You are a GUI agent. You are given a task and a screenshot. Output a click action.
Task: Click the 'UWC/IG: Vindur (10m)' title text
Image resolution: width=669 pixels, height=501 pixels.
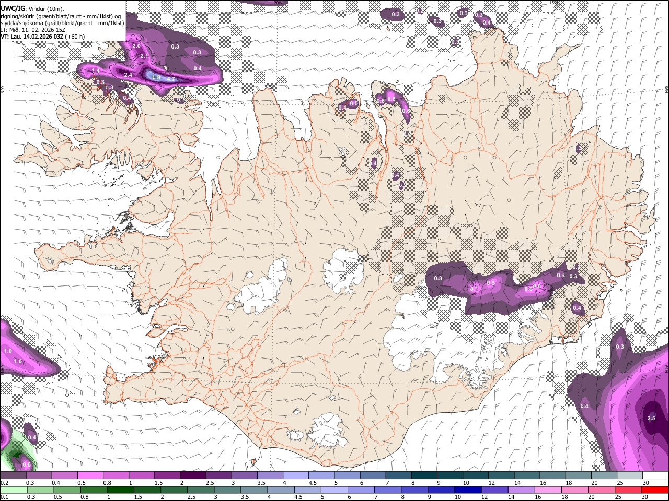pyautogui.click(x=32, y=8)
